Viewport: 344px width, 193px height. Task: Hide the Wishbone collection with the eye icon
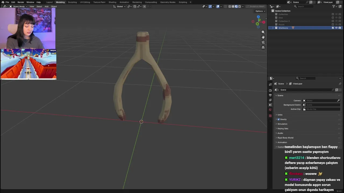336,28
